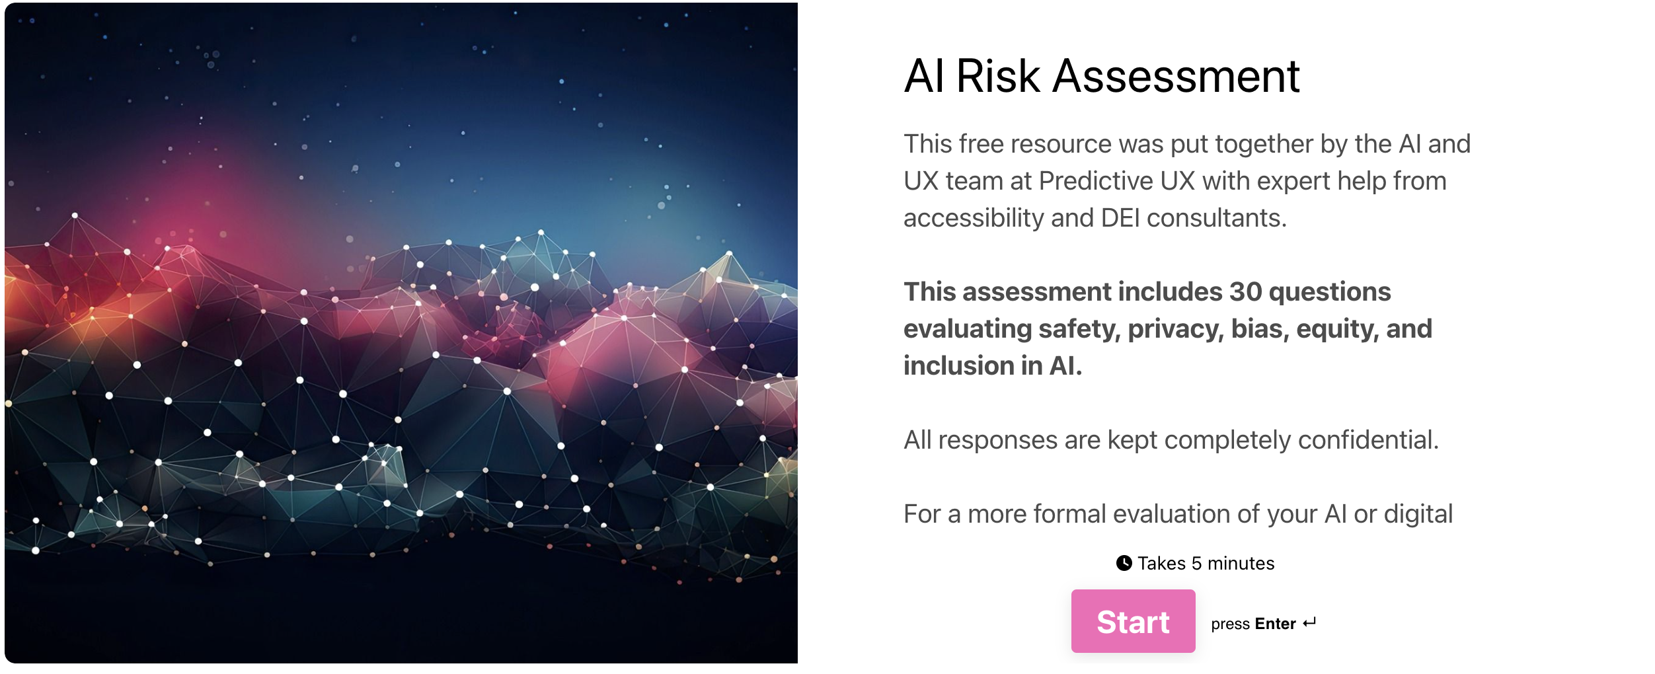The height and width of the screenshot is (674, 1655).
Task: Click the press Enter label
Action: pyautogui.click(x=1254, y=623)
